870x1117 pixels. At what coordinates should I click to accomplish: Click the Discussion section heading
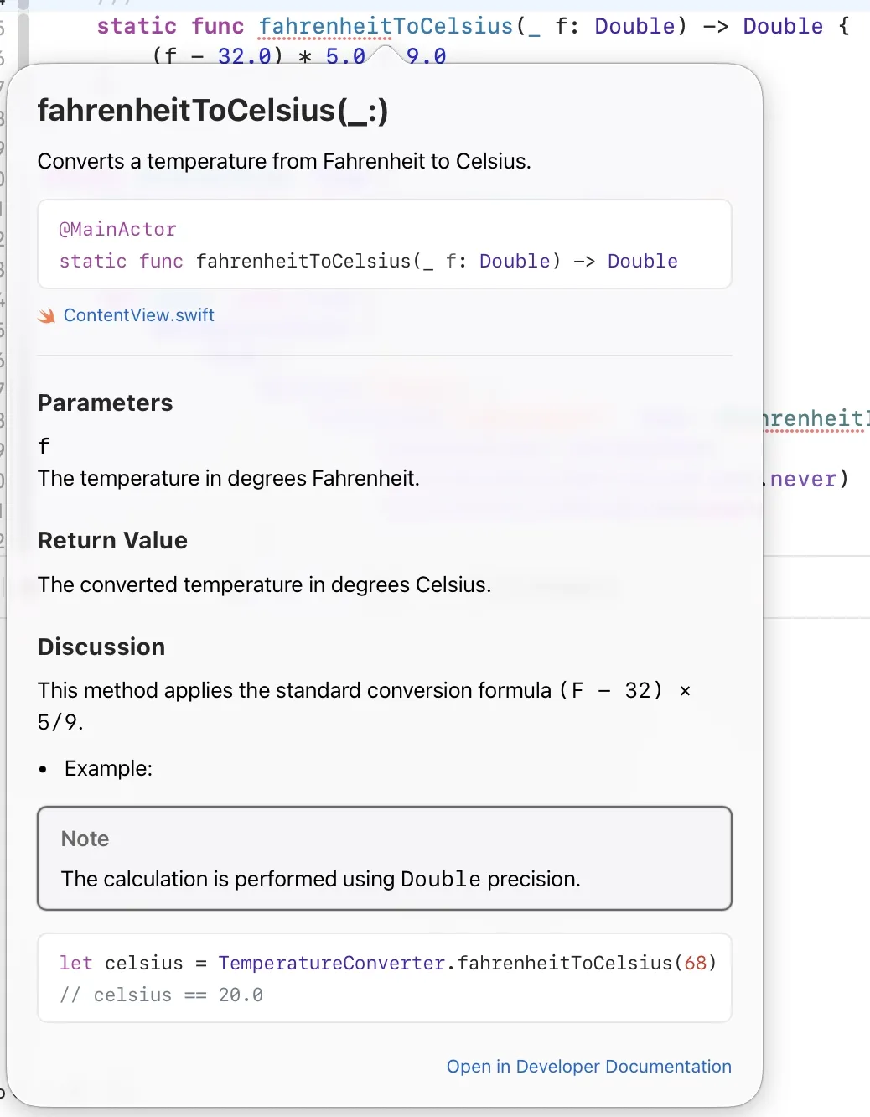(101, 647)
